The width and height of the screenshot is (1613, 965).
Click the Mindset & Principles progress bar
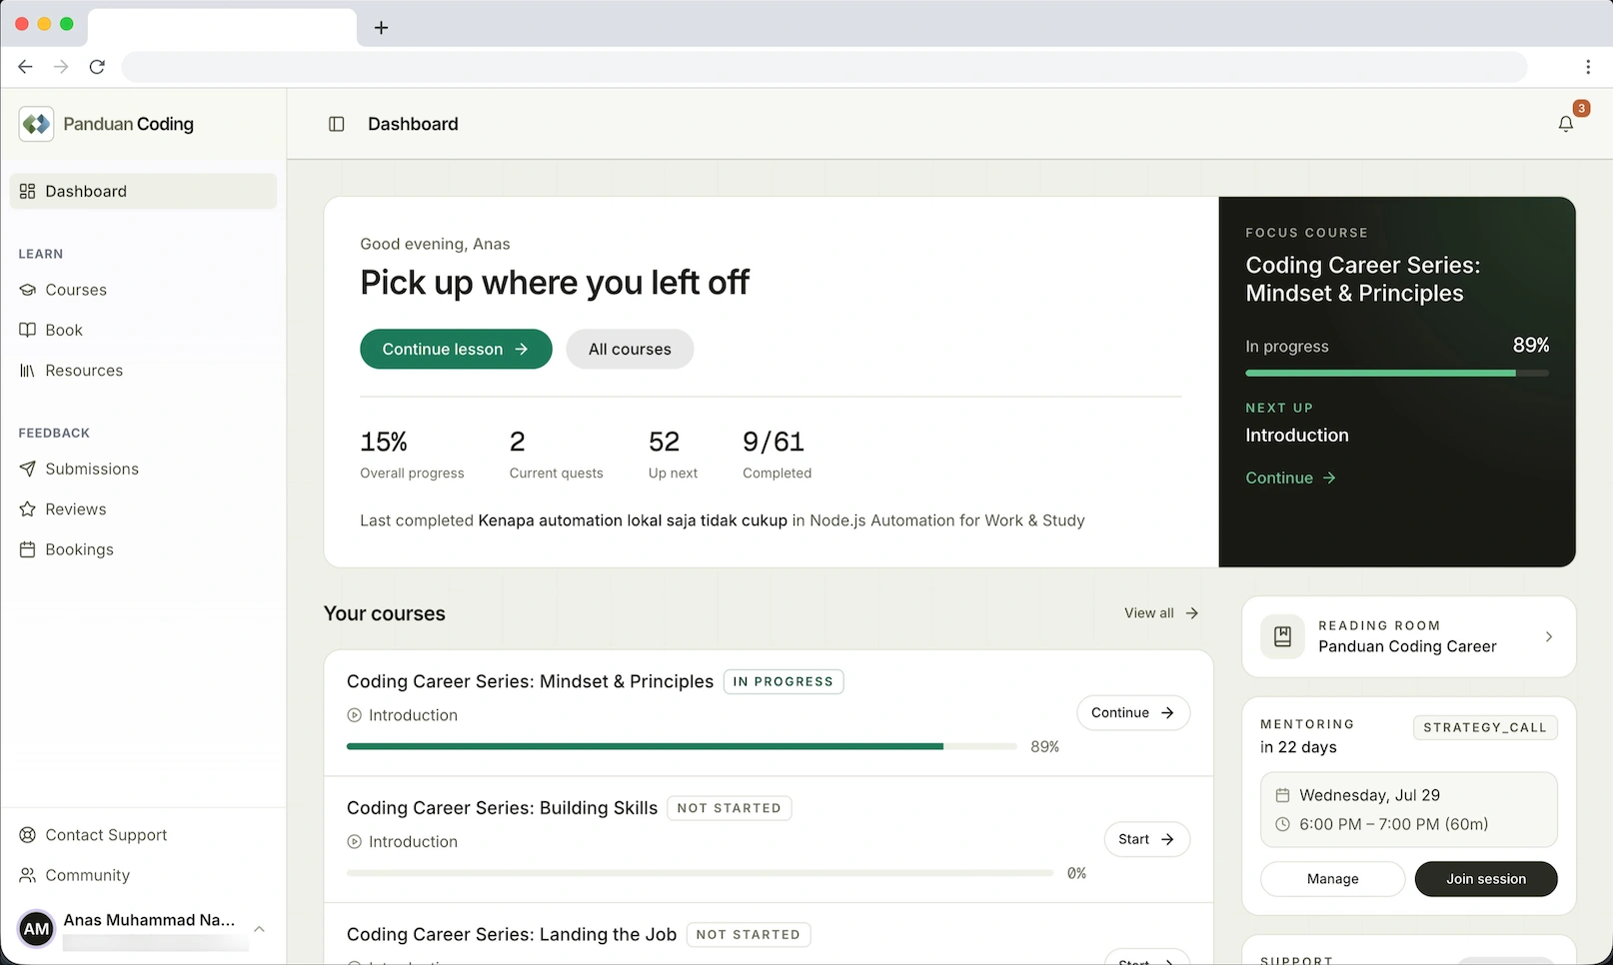pyautogui.click(x=682, y=746)
